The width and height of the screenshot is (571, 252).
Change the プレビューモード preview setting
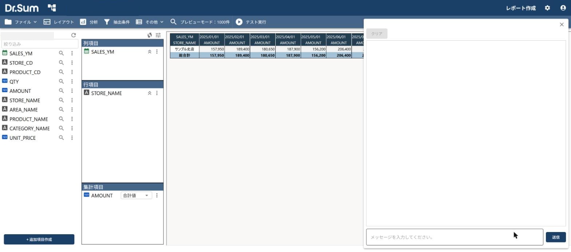[200, 22]
